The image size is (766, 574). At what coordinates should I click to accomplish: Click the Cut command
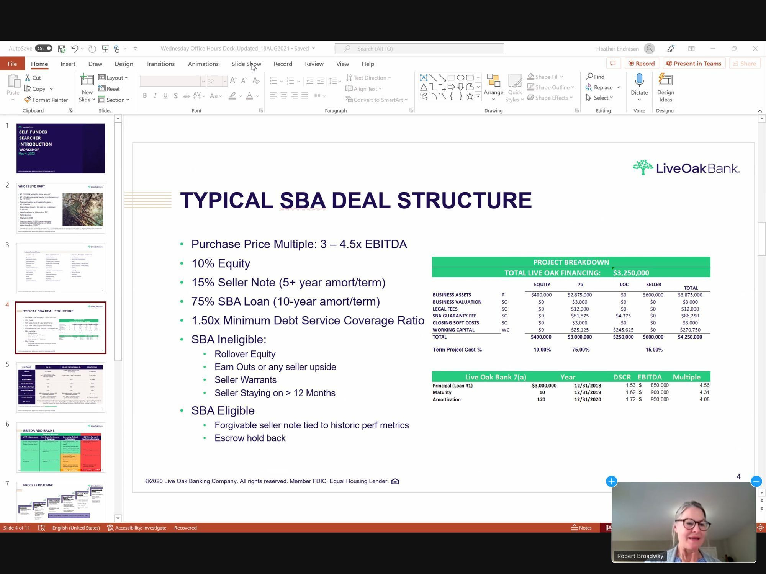33,78
